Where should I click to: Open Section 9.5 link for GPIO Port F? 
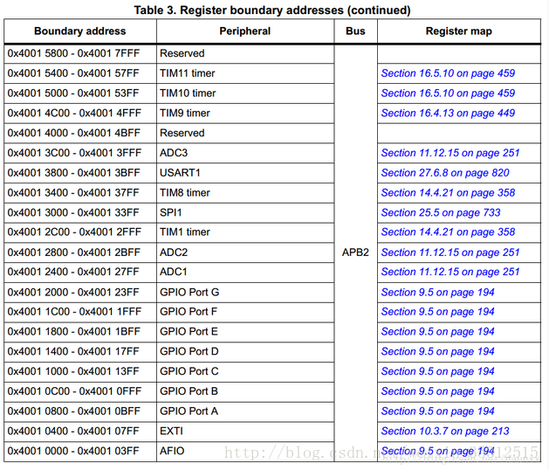pos(437,312)
